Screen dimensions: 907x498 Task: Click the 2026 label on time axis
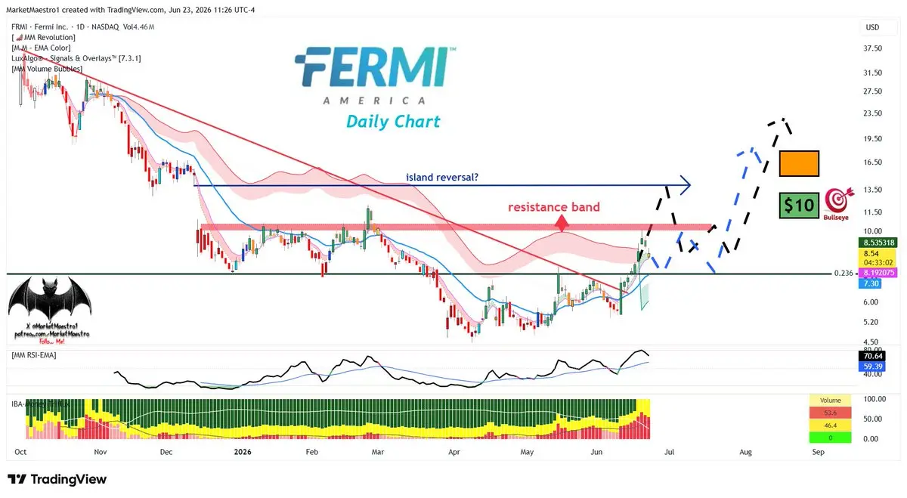click(242, 452)
